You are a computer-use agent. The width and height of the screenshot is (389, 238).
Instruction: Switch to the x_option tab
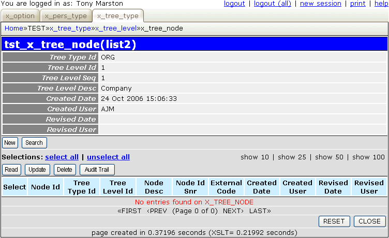[20, 16]
